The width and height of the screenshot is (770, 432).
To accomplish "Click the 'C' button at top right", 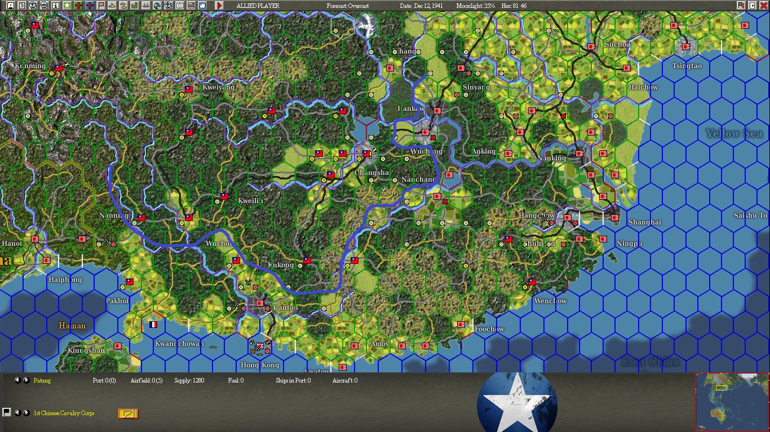I will (x=752, y=6).
